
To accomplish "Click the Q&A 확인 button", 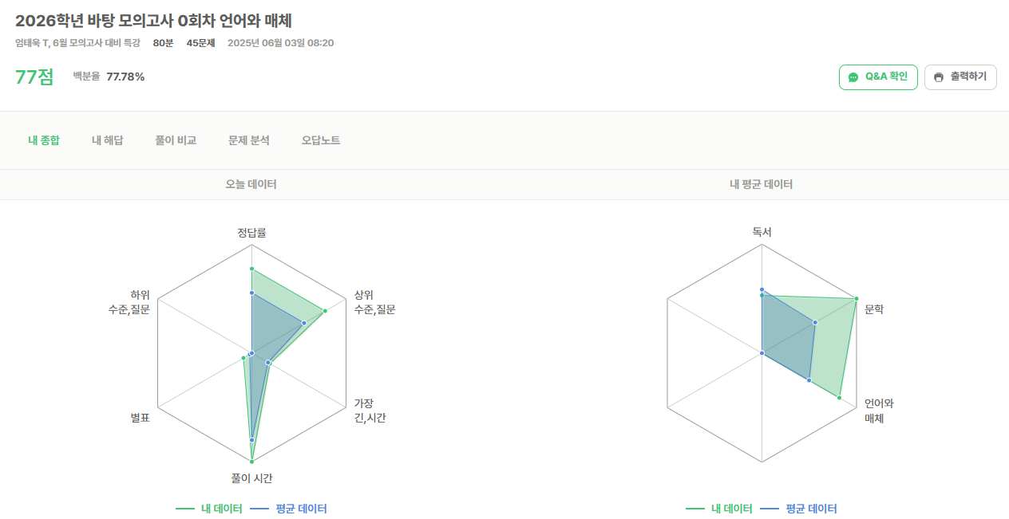I will tap(878, 77).
